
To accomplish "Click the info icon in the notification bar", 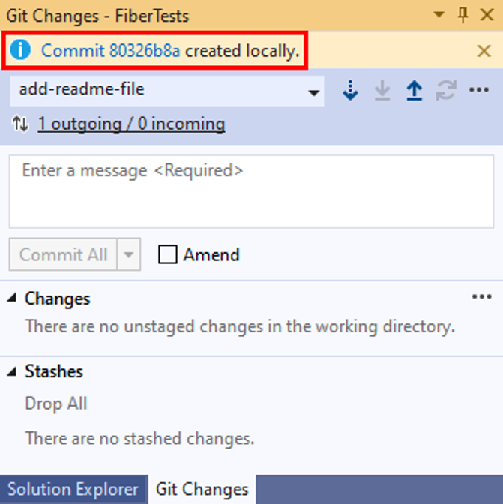I will pos(20,50).
